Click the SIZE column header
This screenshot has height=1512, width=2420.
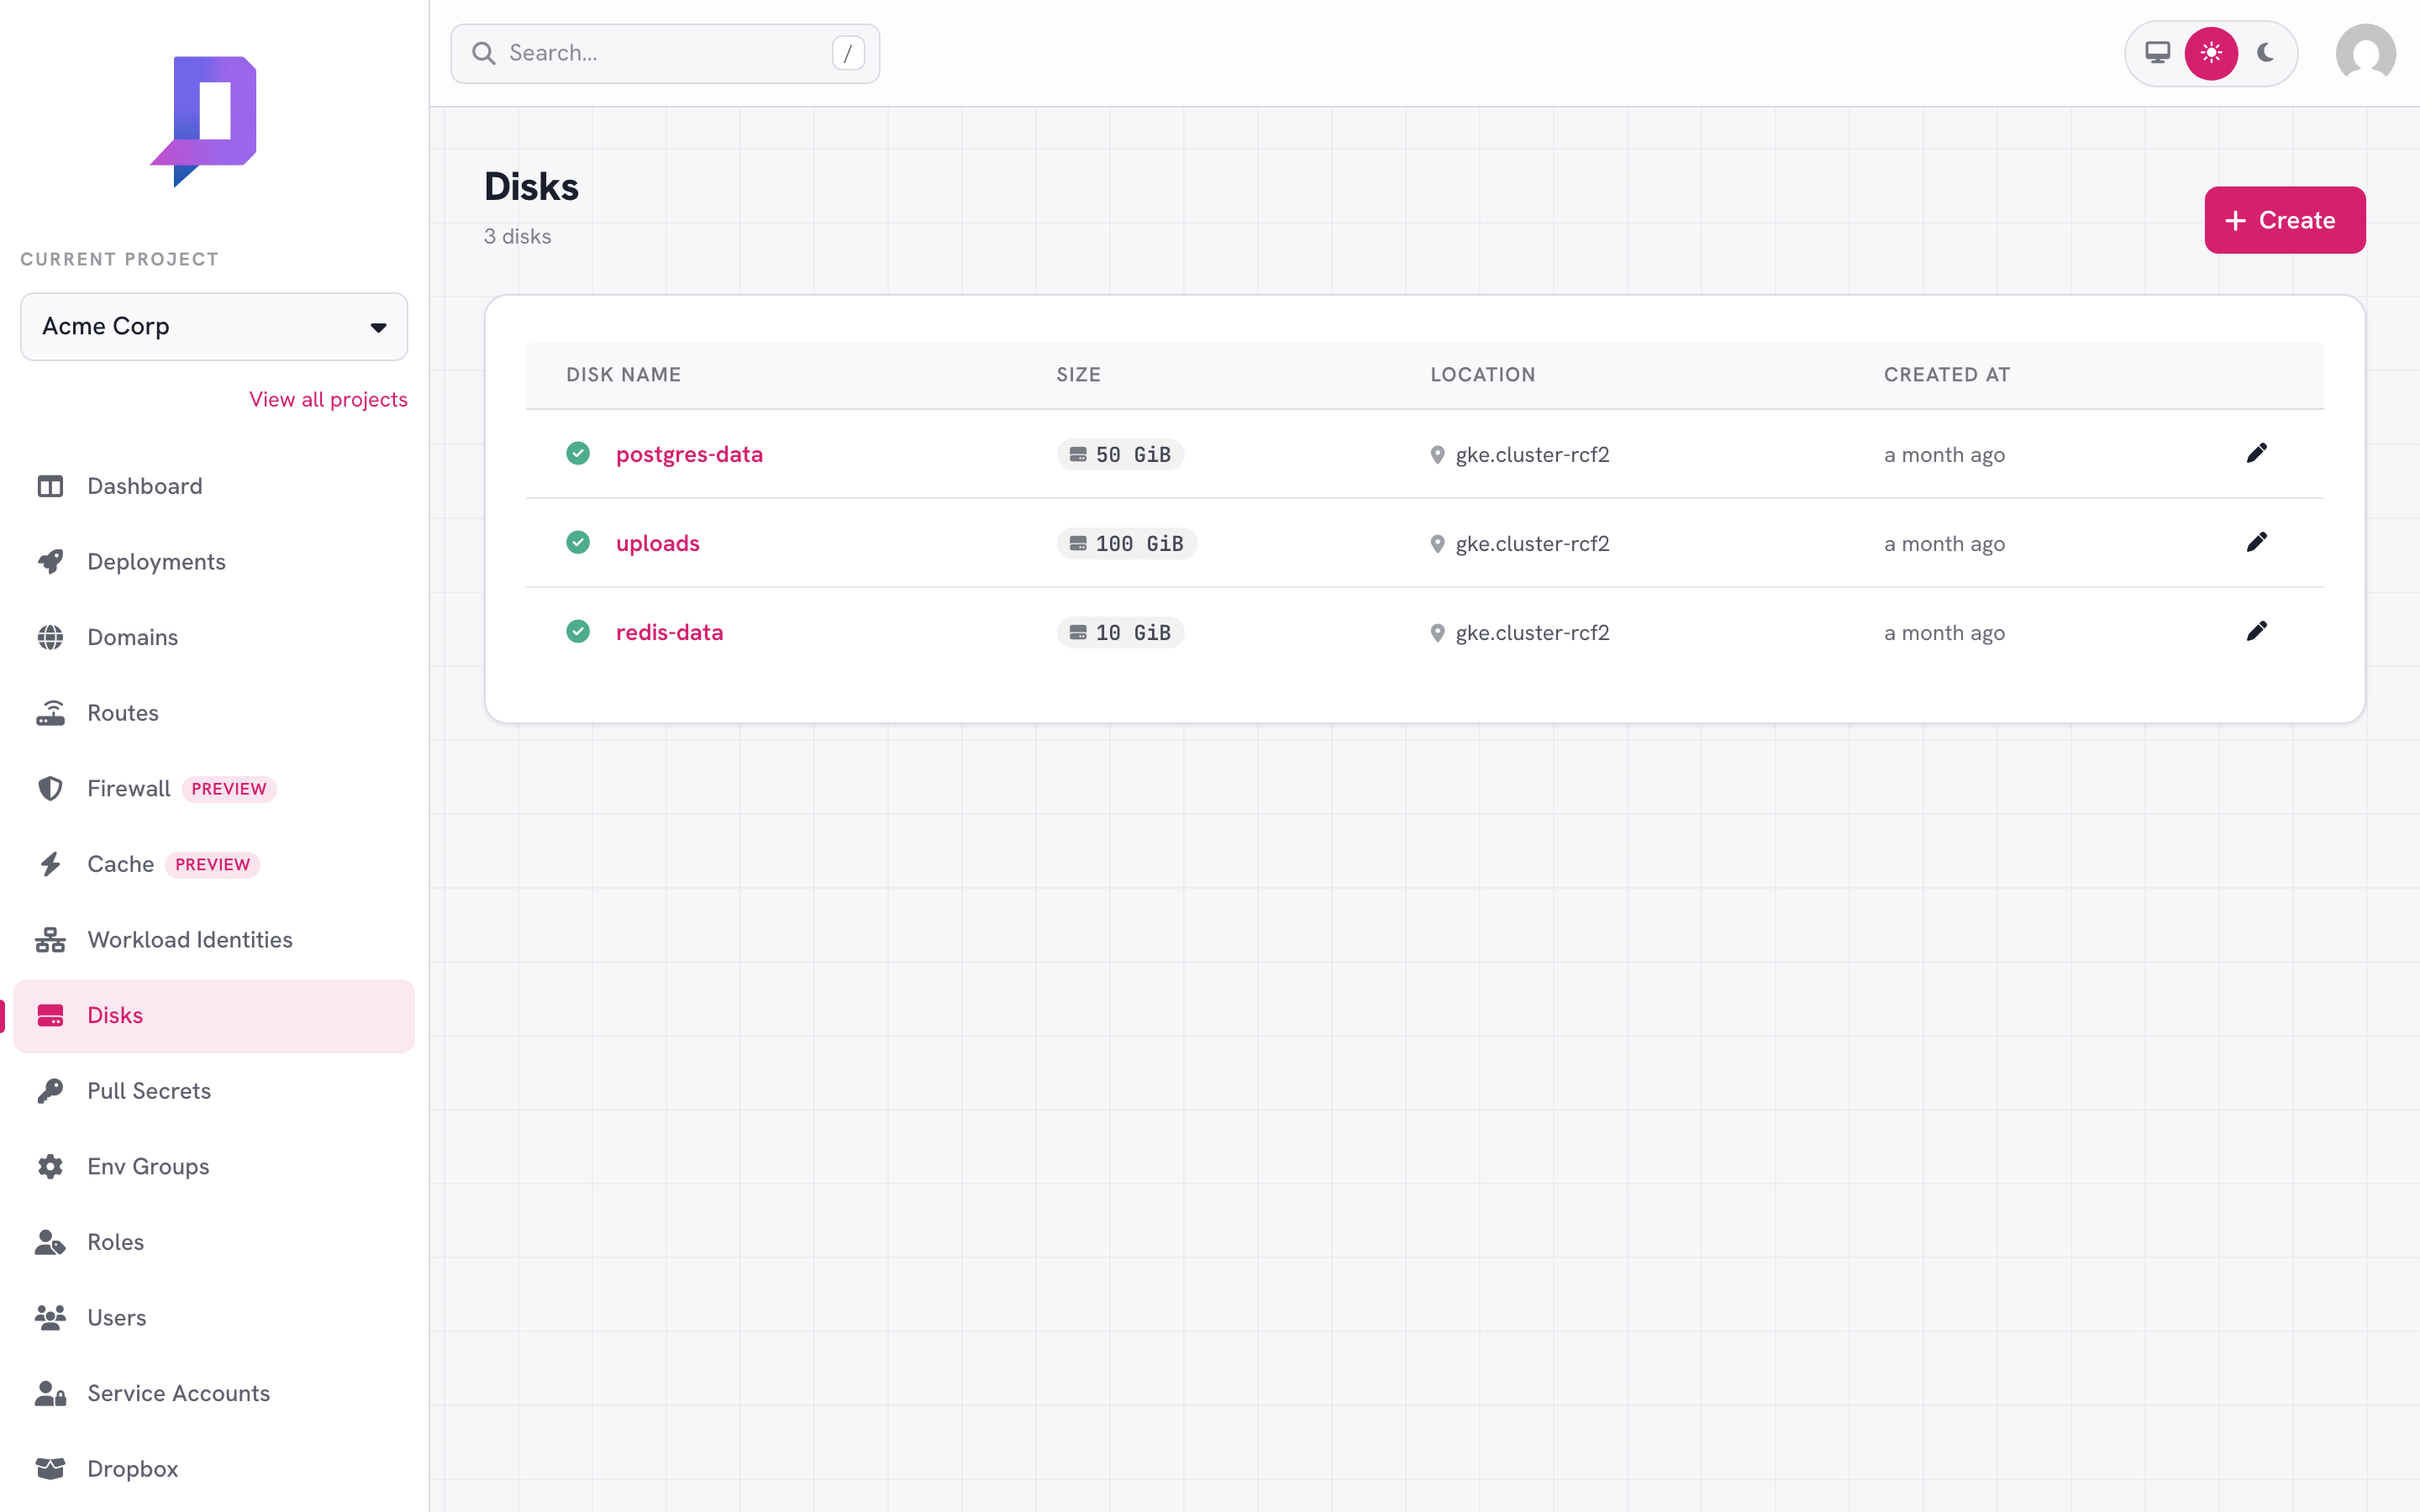pyautogui.click(x=1078, y=375)
